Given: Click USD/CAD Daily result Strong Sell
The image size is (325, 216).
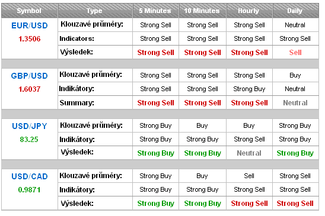Looking at the screenshot, I should (295, 204).
